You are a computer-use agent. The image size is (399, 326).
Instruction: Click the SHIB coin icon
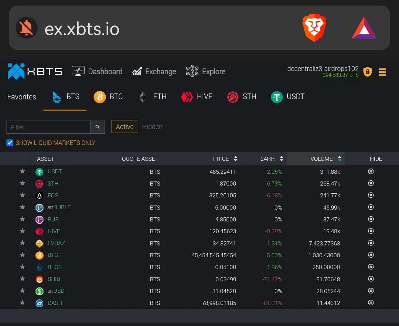click(x=40, y=279)
